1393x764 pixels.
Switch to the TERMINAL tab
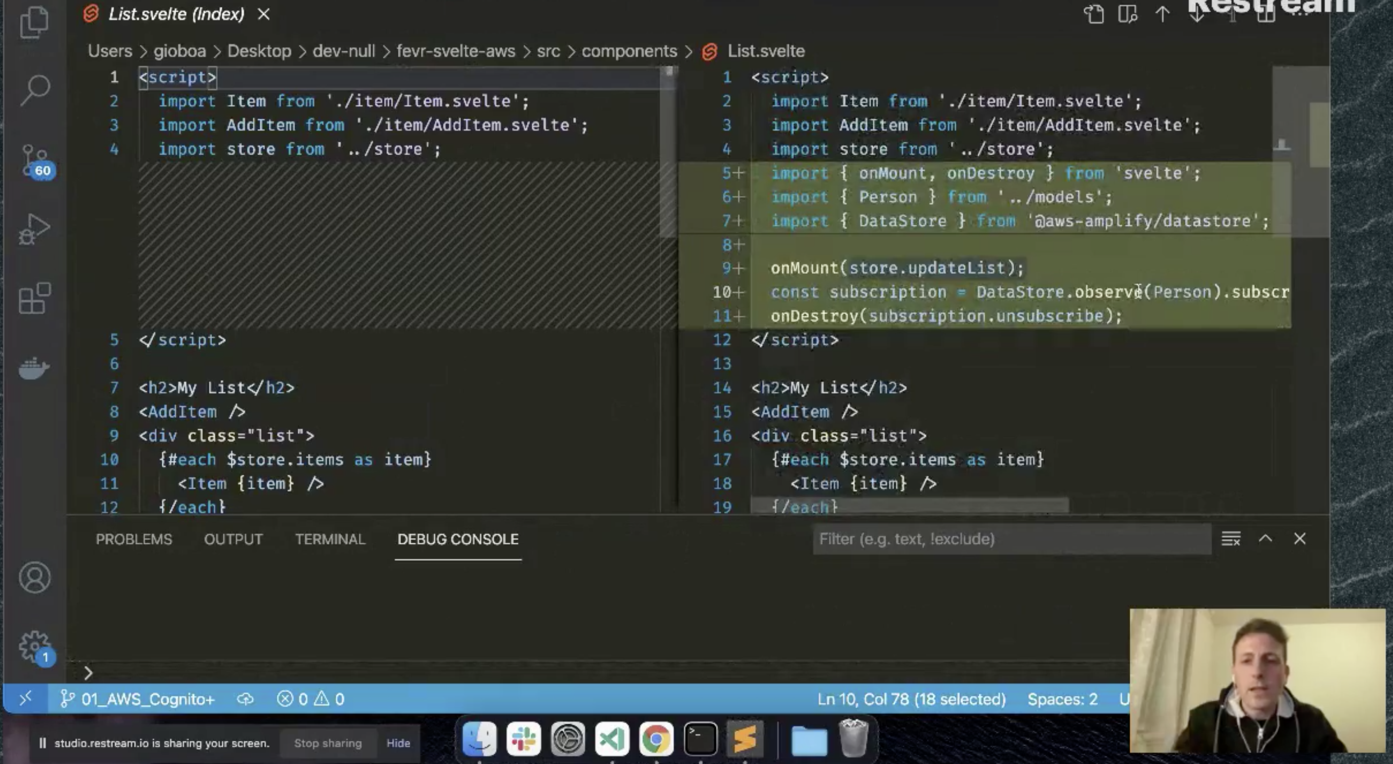330,539
